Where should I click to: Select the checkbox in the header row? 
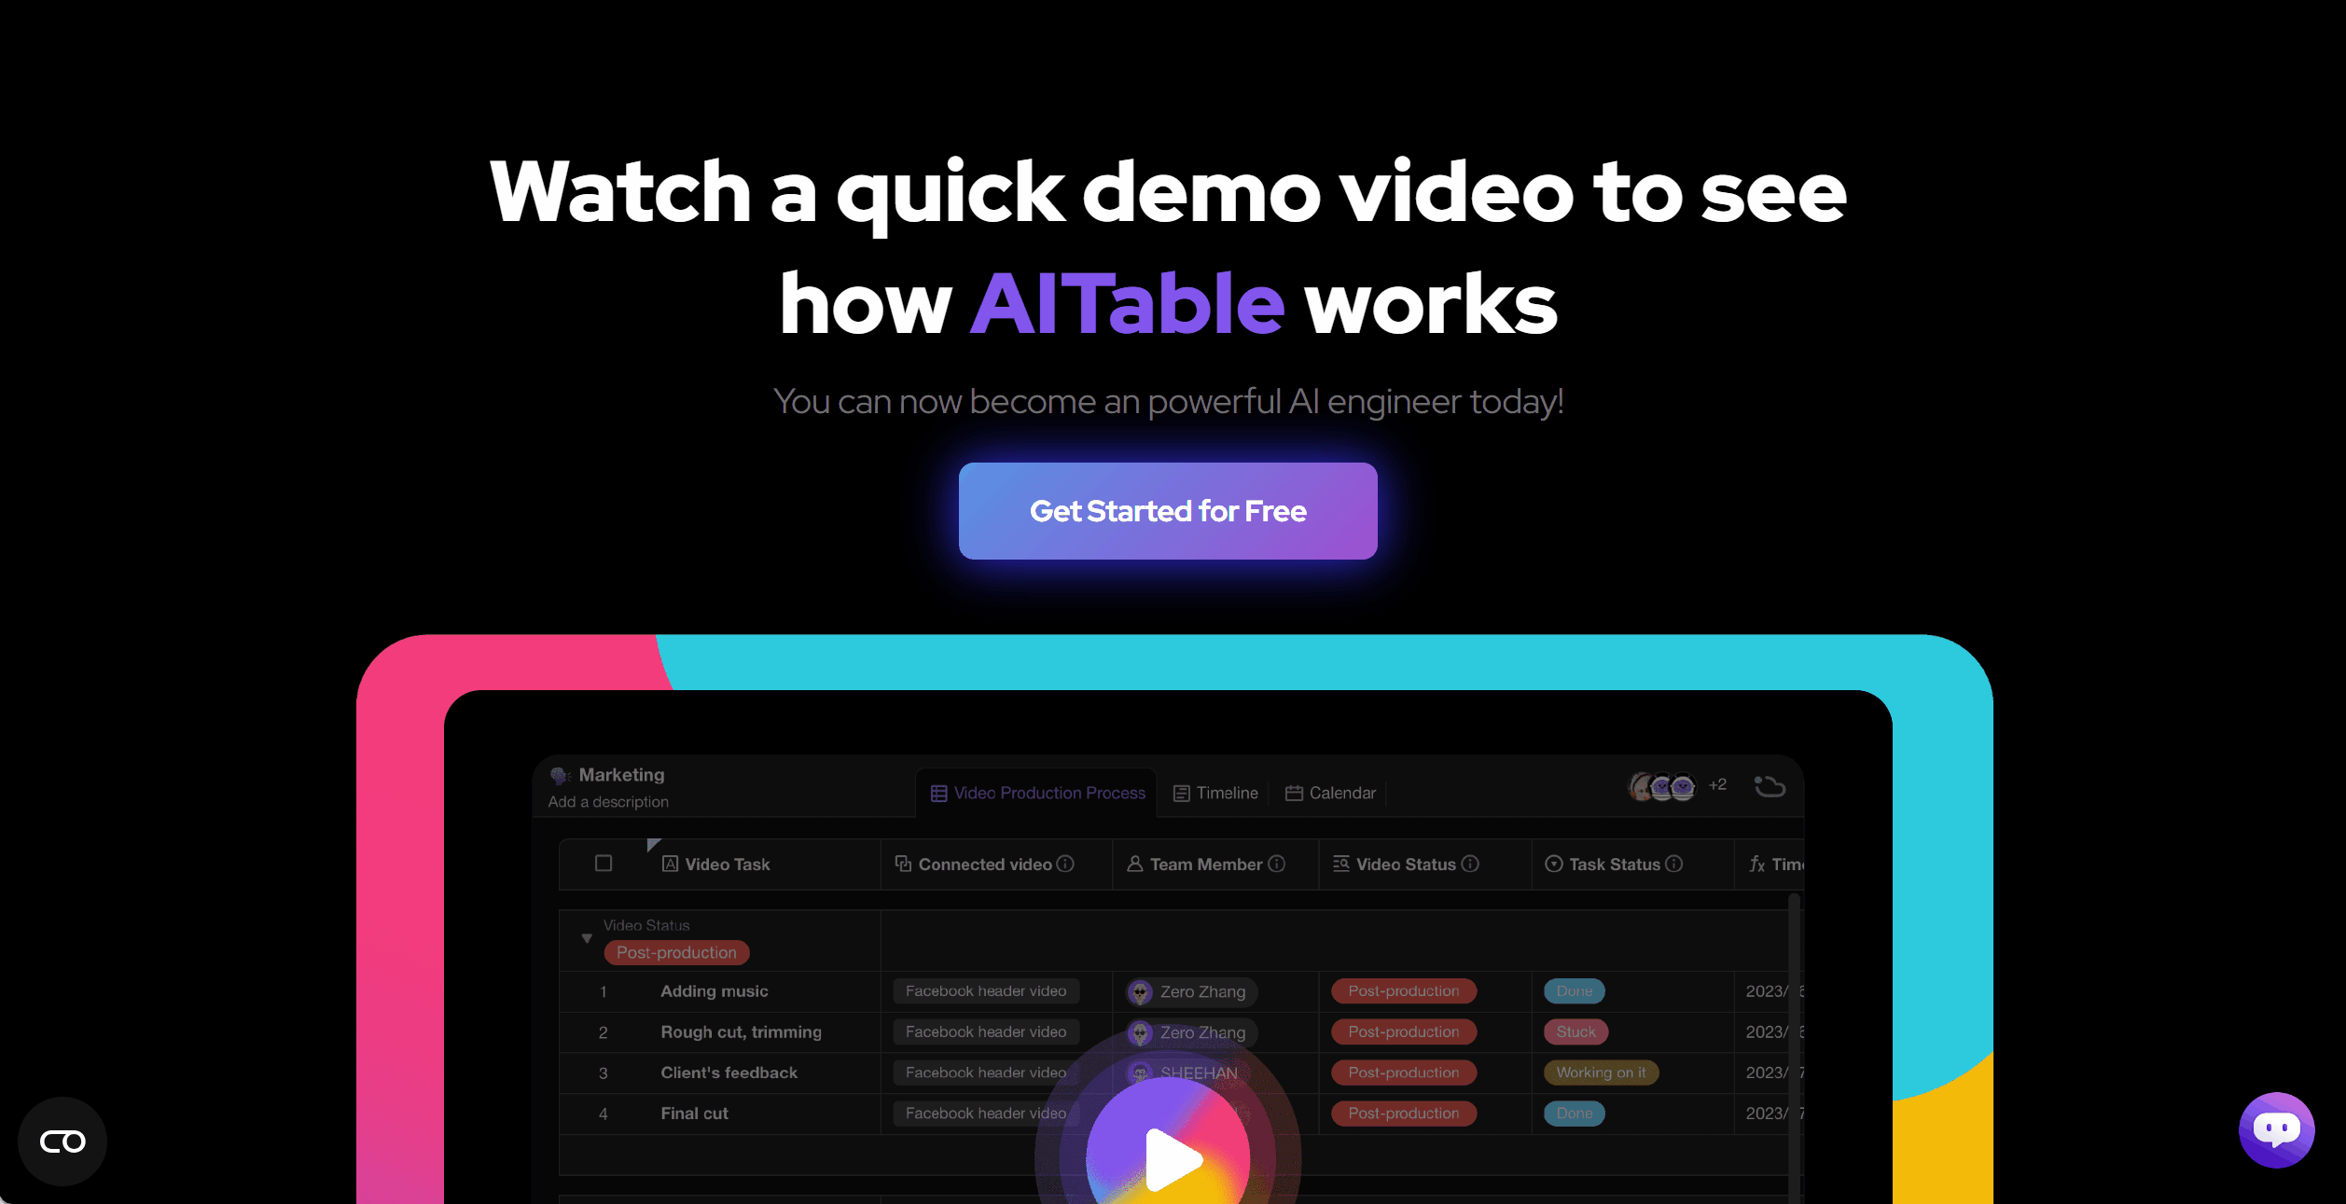tap(604, 863)
